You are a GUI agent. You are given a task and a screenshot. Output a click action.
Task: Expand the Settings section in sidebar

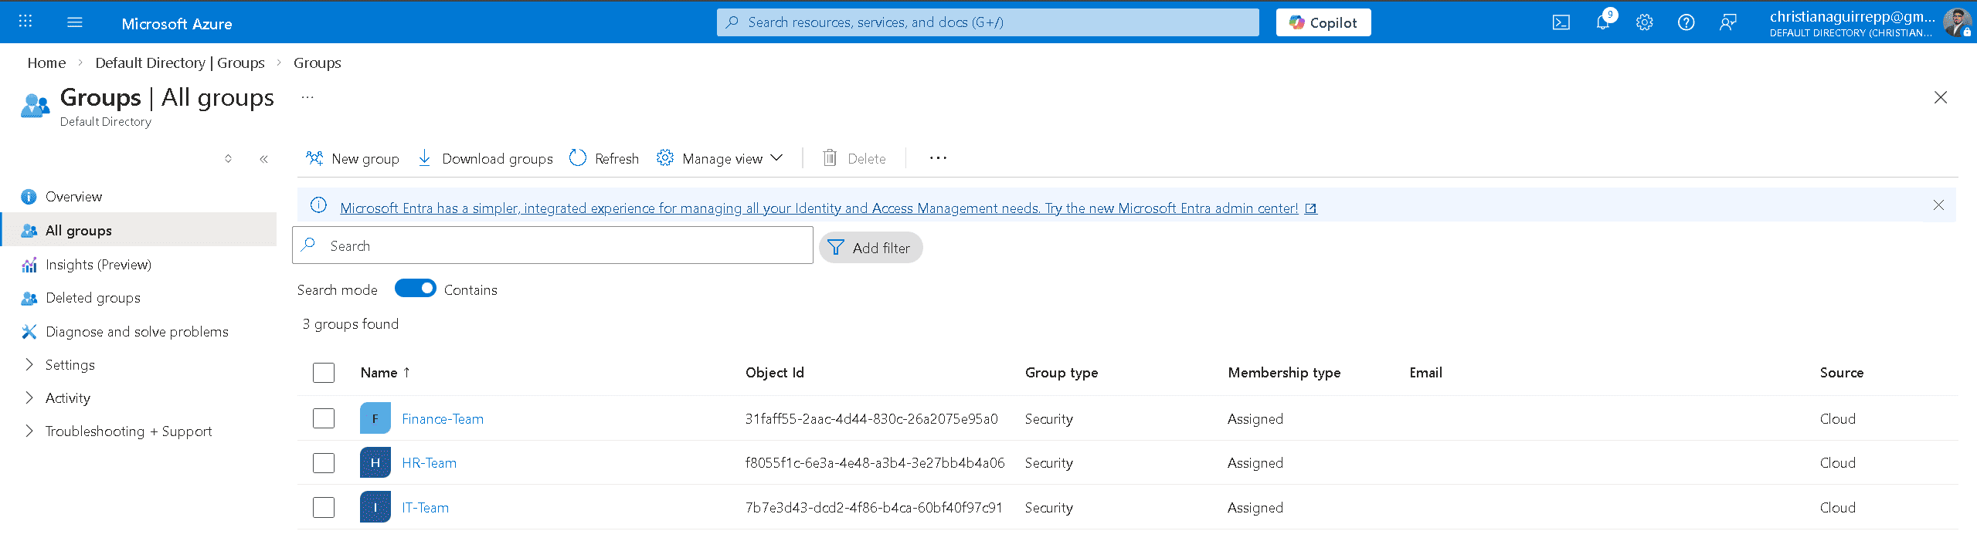coord(30,364)
